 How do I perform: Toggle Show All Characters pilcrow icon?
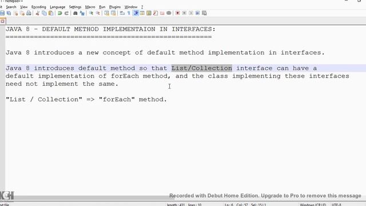129,13
